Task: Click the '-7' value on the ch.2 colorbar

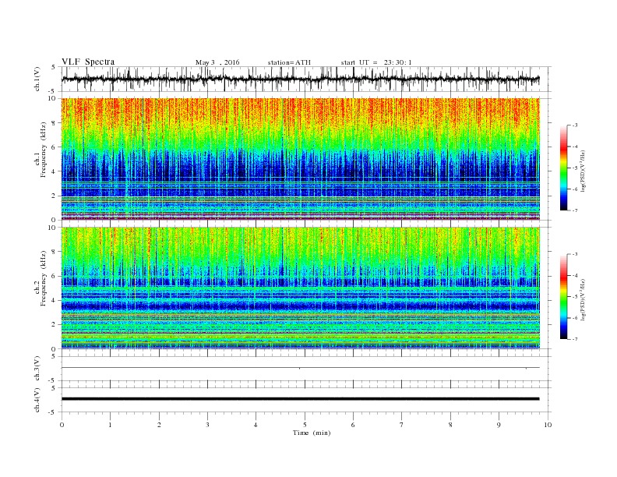Action: pyautogui.click(x=575, y=339)
